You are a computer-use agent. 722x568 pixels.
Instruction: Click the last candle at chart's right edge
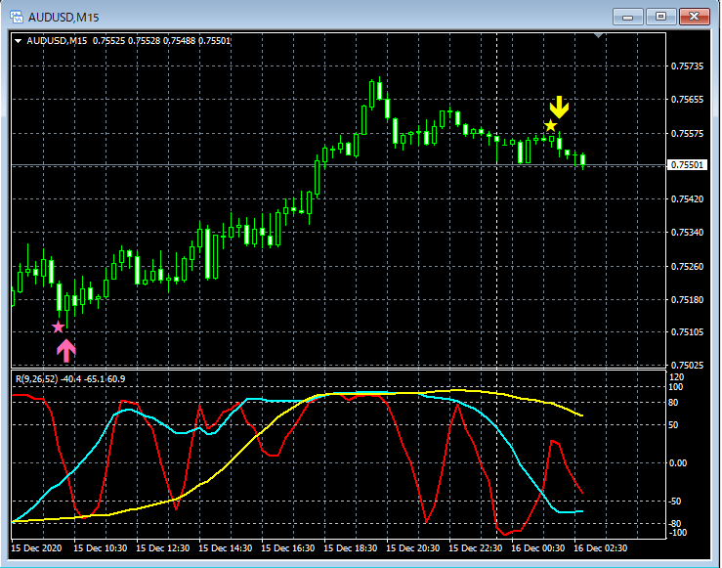coord(582,160)
